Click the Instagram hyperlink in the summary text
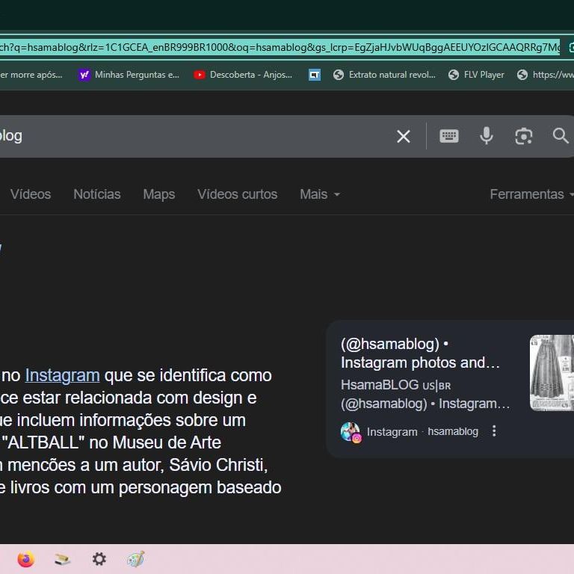Image resolution: width=574 pixels, height=574 pixels. (62, 376)
